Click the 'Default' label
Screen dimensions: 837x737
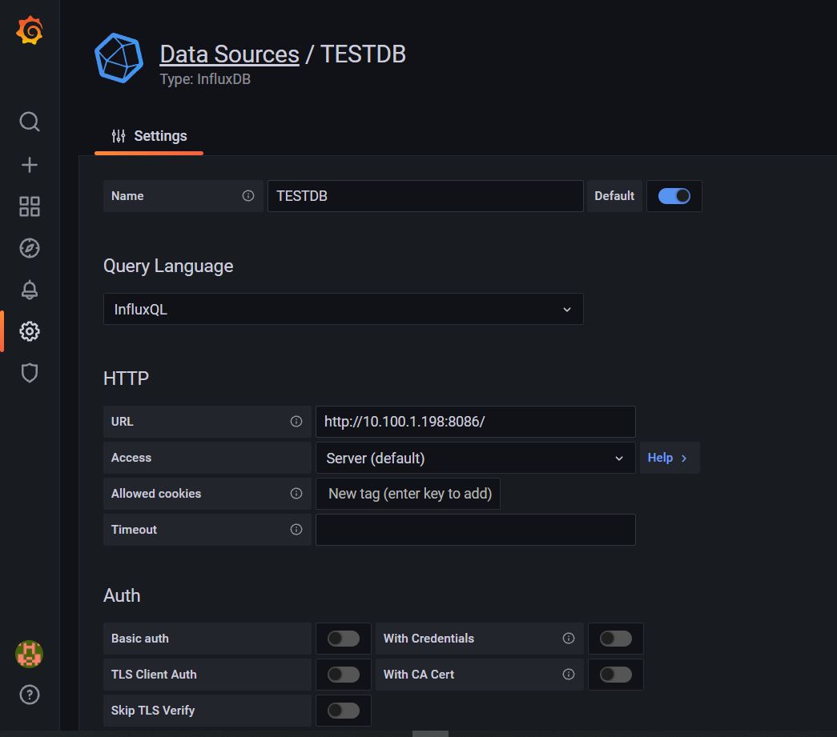pyautogui.click(x=614, y=196)
